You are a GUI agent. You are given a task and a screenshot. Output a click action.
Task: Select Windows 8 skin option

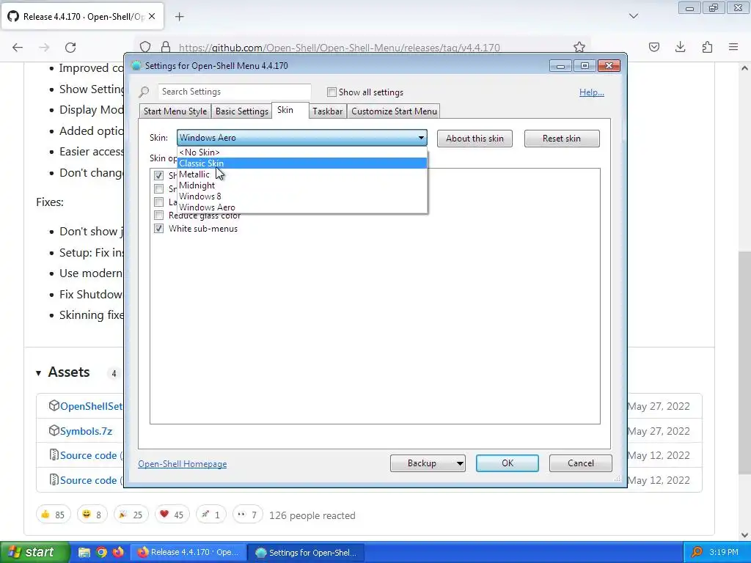[301, 196]
